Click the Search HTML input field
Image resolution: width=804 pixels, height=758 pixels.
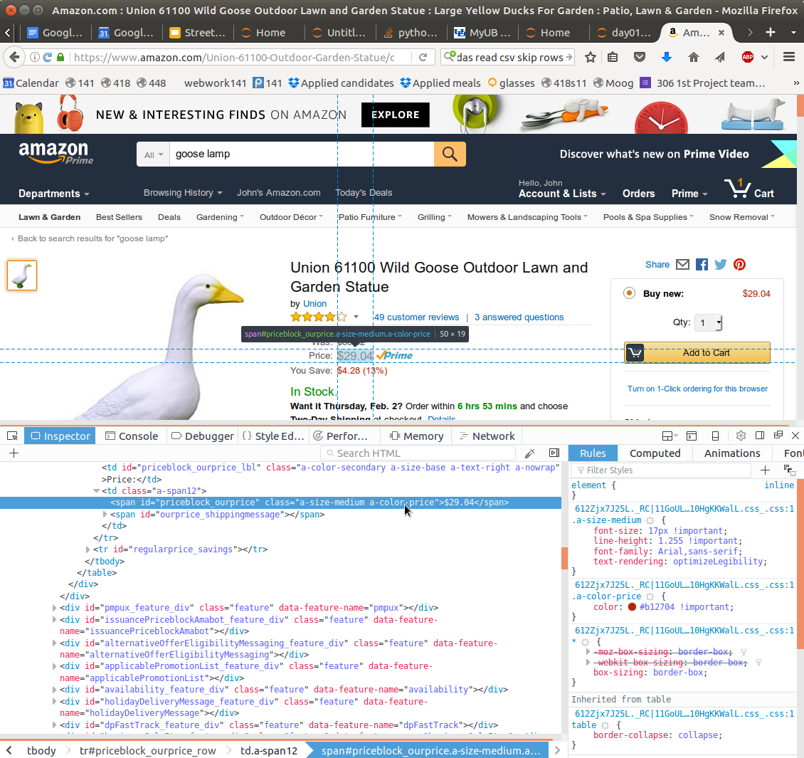[420, 453]
